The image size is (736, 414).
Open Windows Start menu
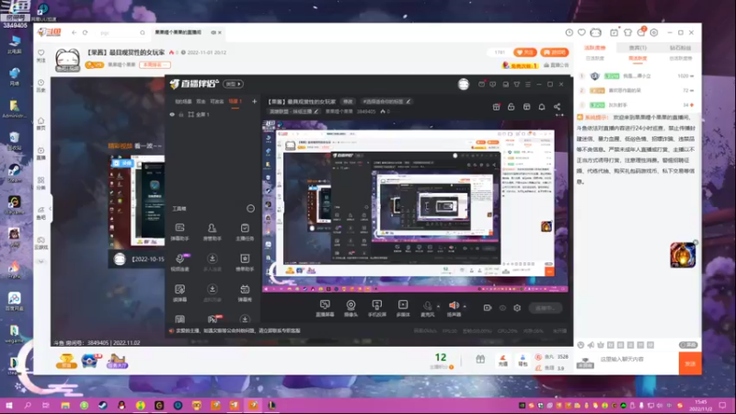(x=9, y=405)
